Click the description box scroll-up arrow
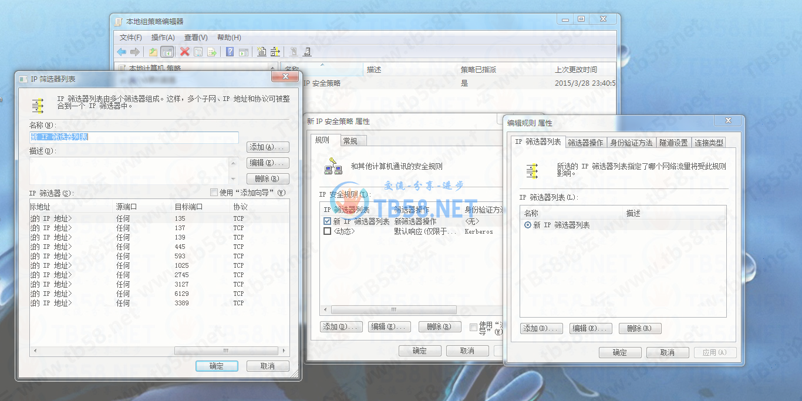Image resolution: width=802 pixels, height=401 pixels. pos(234,163)
